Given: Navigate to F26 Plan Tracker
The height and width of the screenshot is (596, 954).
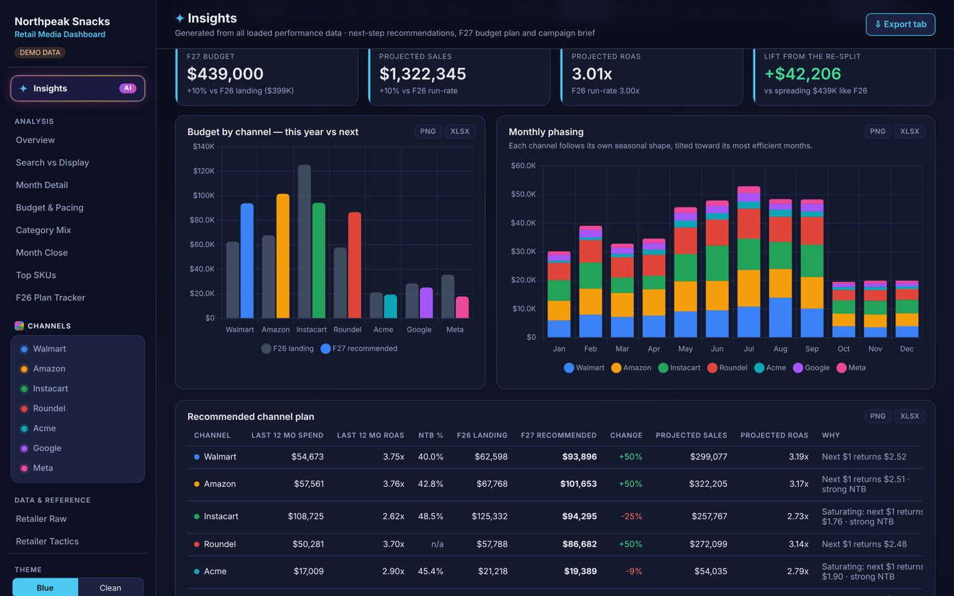Looking at the screenshot, I should [x=78, y=298].
